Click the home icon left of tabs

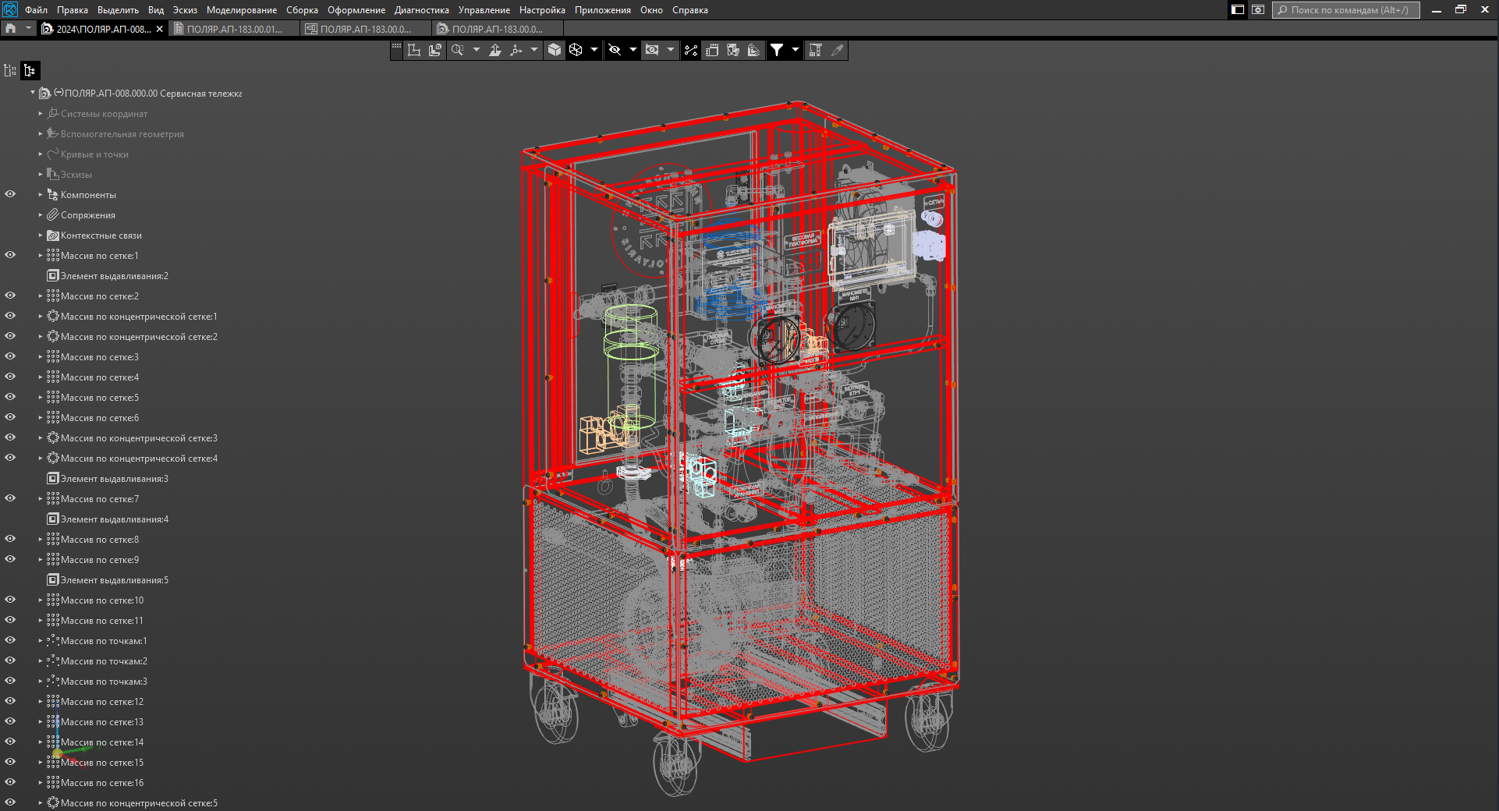[10, 29]
